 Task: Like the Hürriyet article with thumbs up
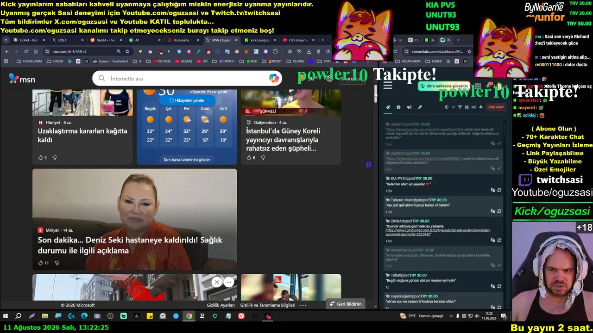(40, 158)
